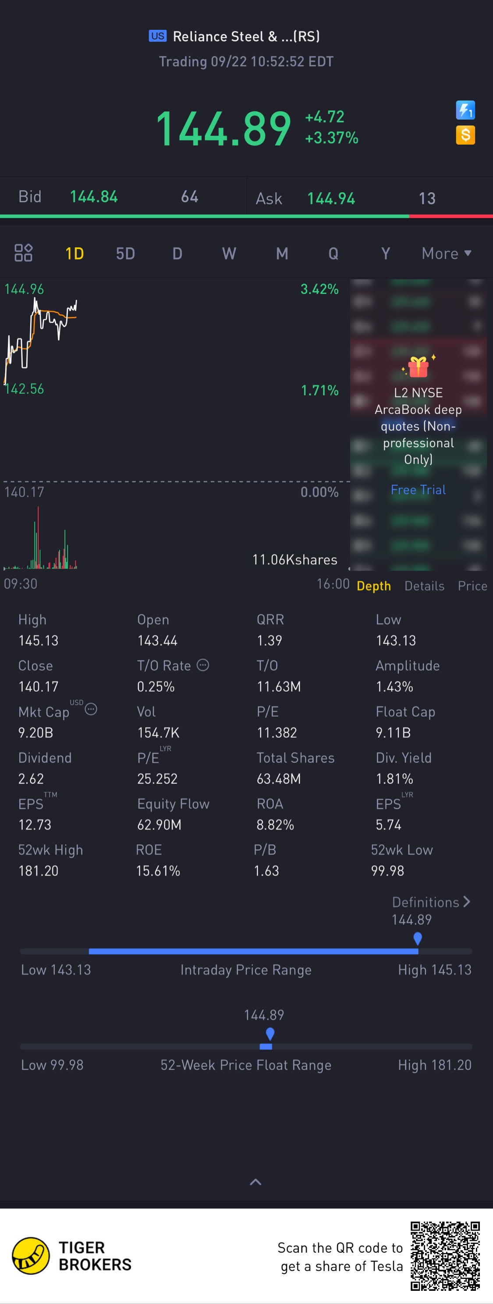Tap the P/E value 11.382

(277, 733)
